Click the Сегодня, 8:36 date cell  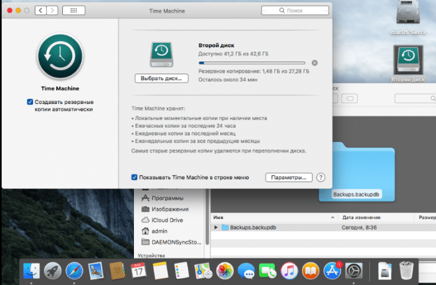click(x=359, y=228)
